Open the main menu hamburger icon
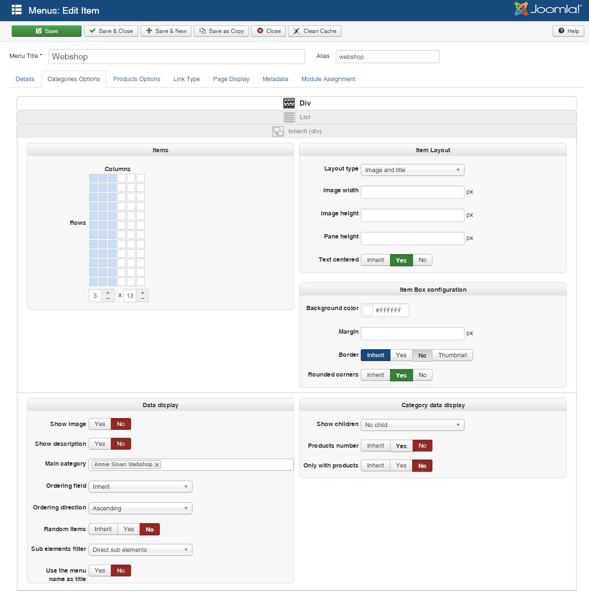 (17, 10)
